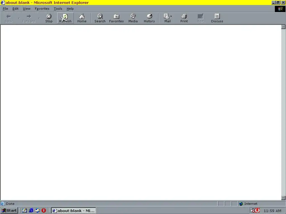Viewport: 286px width, 214px height.
Task: Click the scrollbar down arrow
Action: [283, 198]
